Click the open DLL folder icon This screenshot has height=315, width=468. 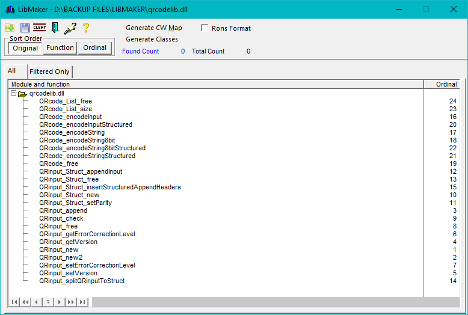tap(10, 28)
